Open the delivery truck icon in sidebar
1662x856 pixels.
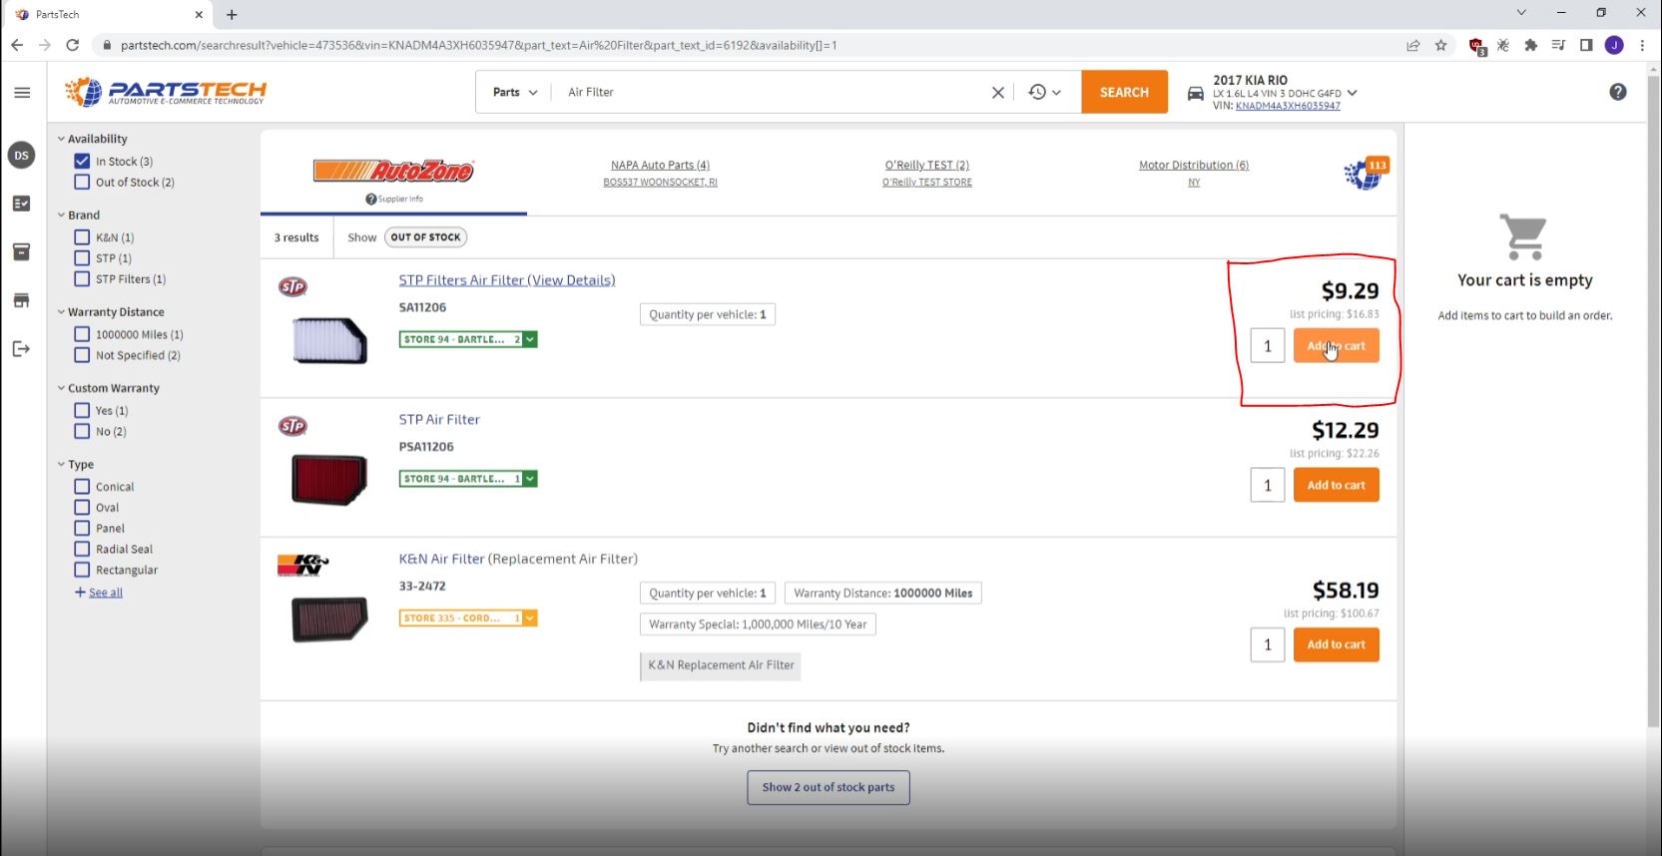pos(21,300)
